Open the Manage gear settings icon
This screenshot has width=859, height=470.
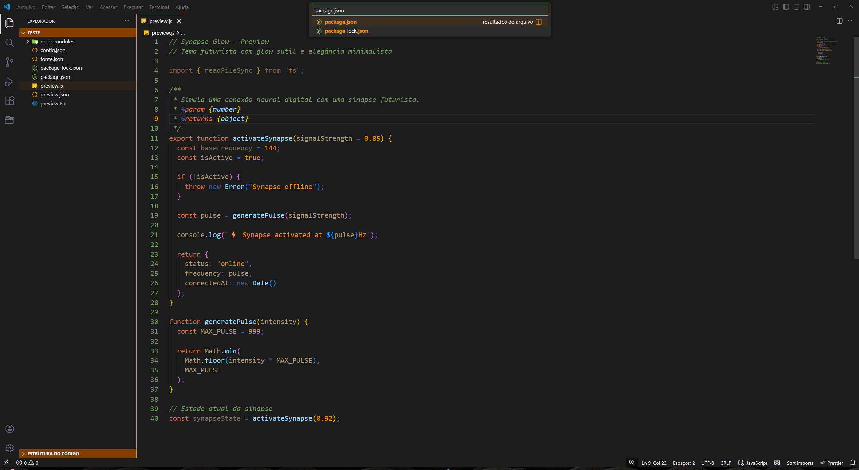(9, 448)
